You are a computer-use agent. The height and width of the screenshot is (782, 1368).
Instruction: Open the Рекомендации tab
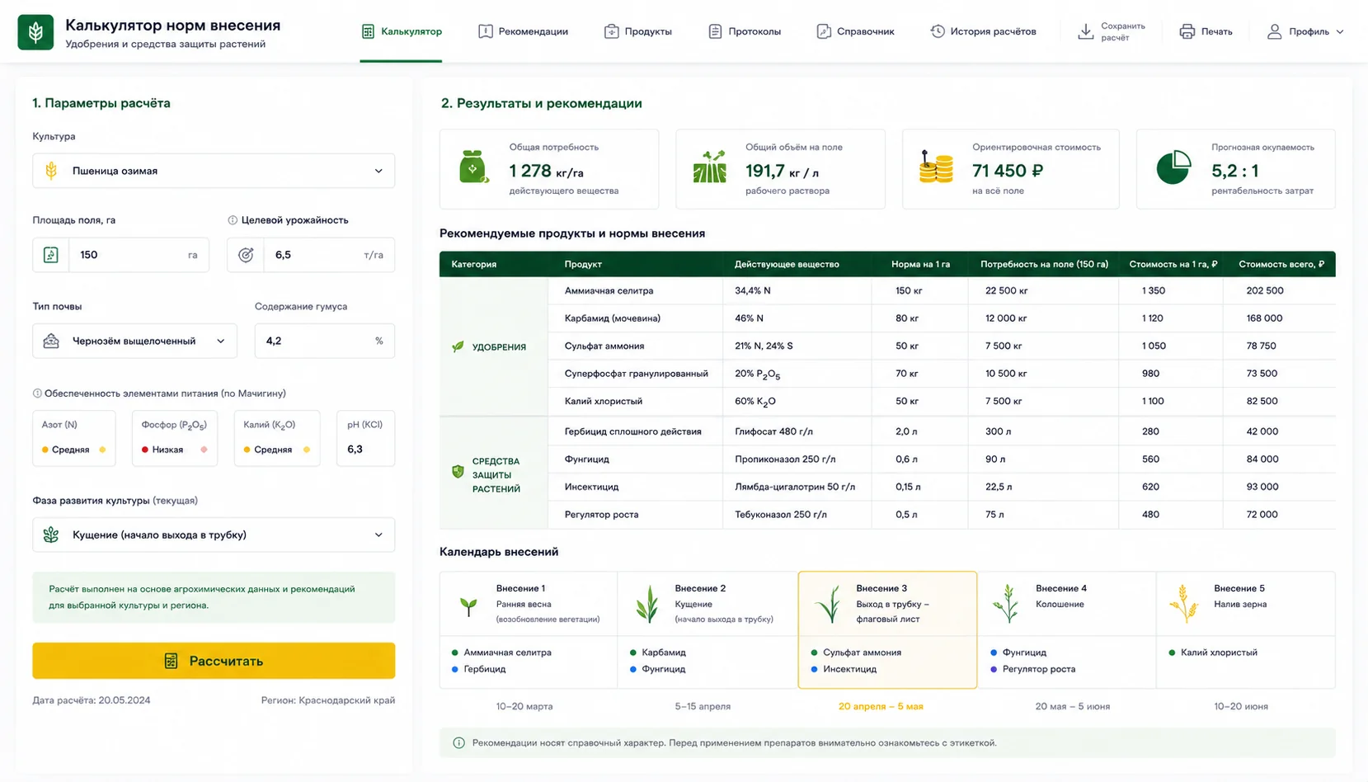coord(523,31)
